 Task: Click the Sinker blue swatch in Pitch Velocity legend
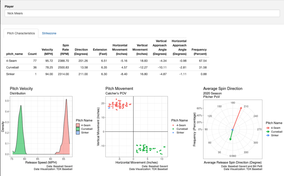78,132
